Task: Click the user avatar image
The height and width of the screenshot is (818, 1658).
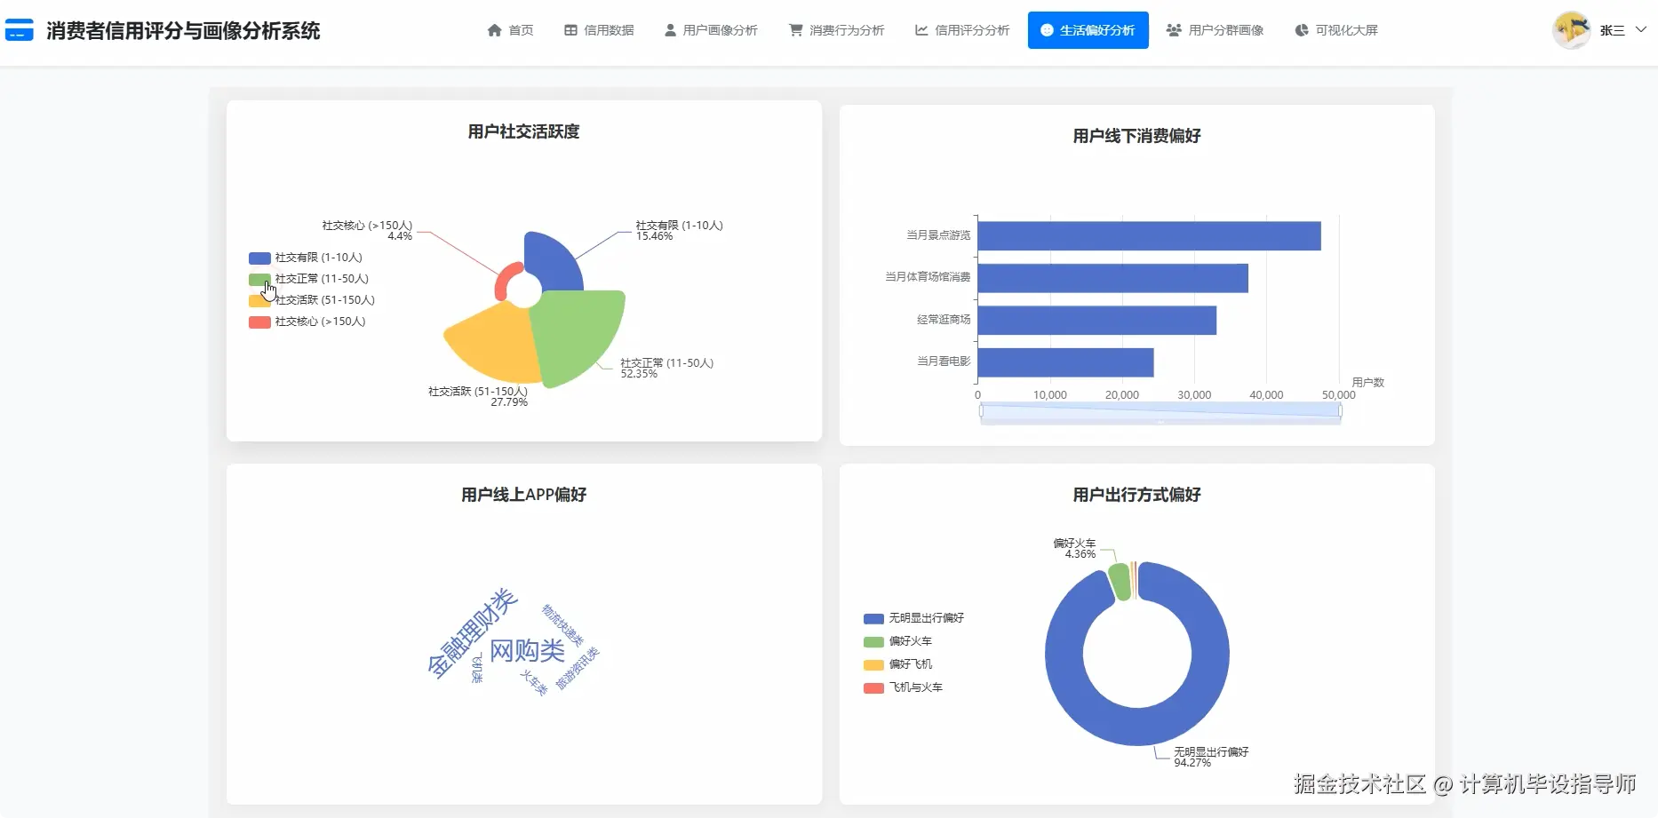Action: click(x=1571, y=30)
